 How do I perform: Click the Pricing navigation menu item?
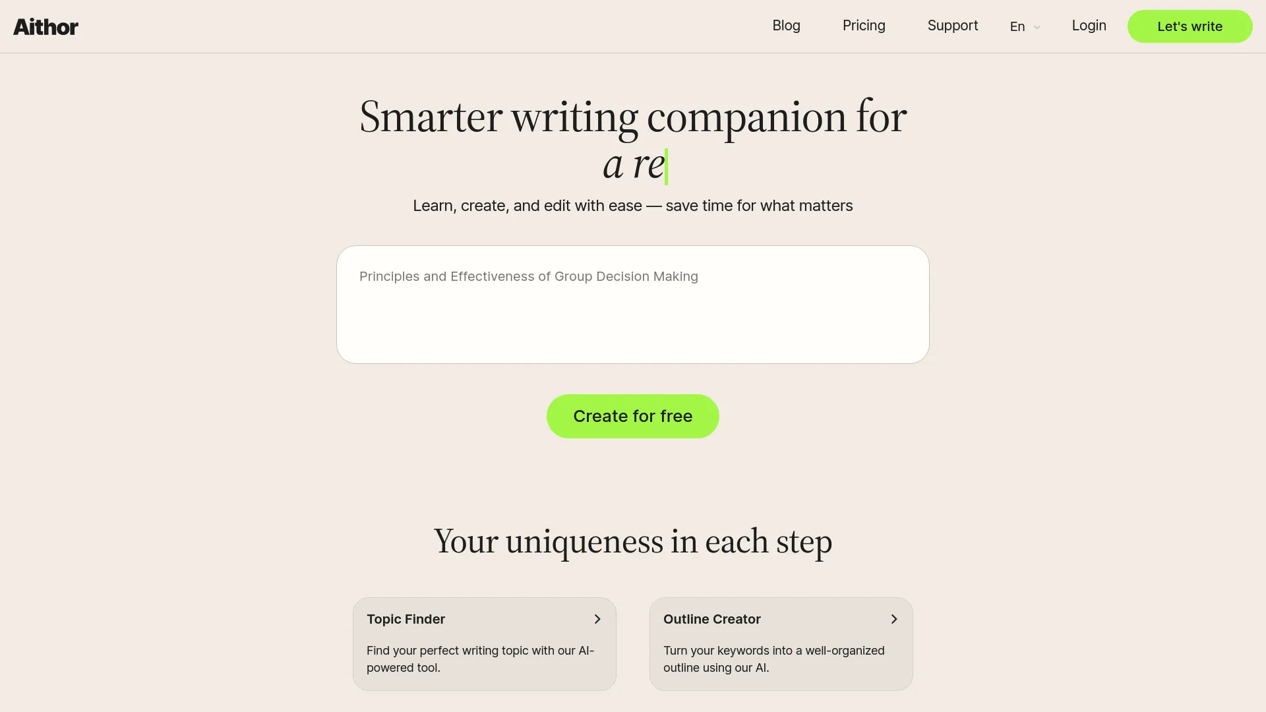(863, 26)
